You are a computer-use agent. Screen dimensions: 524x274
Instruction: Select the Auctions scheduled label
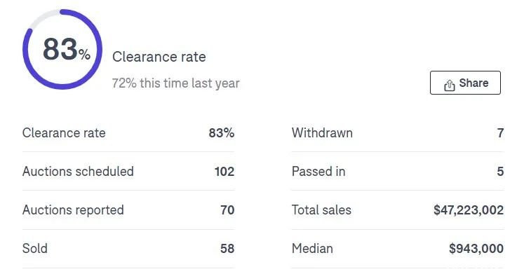point(78,172)
